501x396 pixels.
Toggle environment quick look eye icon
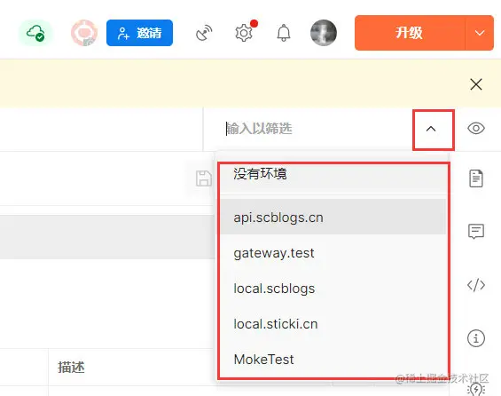click(476, 128)
